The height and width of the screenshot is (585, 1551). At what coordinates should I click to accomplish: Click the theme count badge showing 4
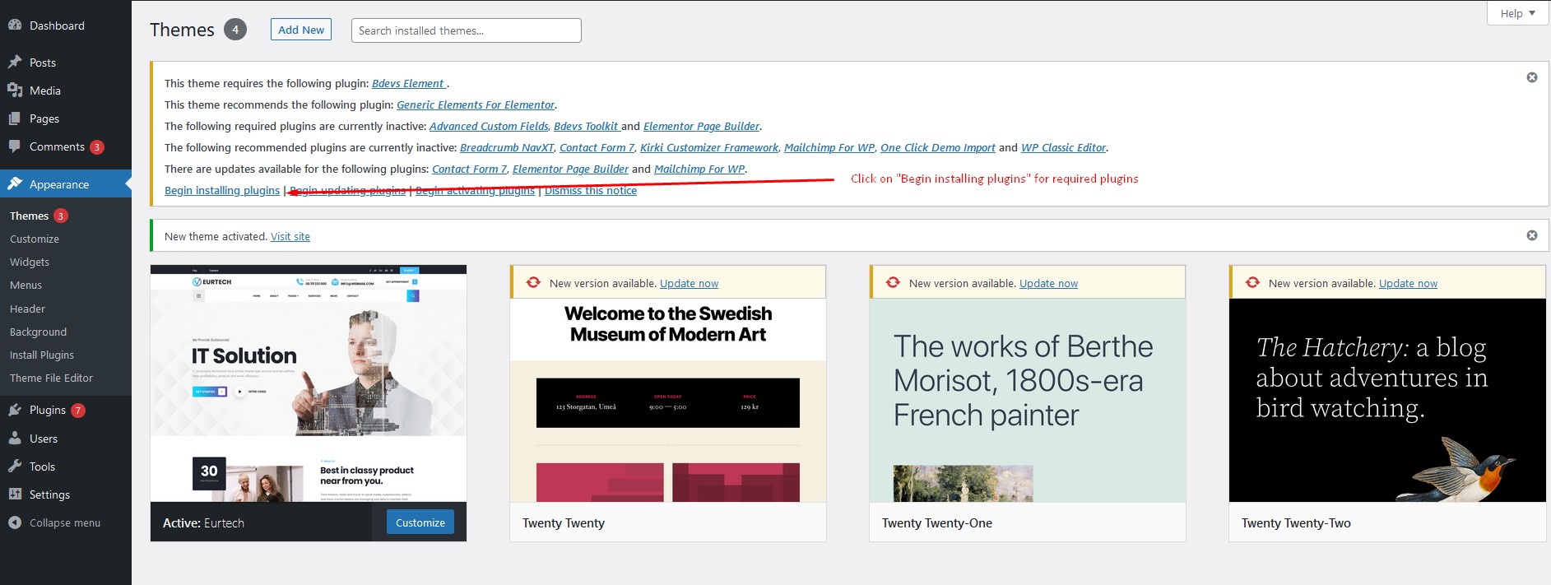[x=235, y=30]
